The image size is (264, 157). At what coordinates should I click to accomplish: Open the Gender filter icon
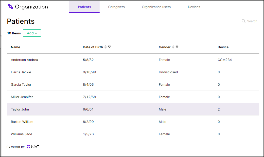177,47
